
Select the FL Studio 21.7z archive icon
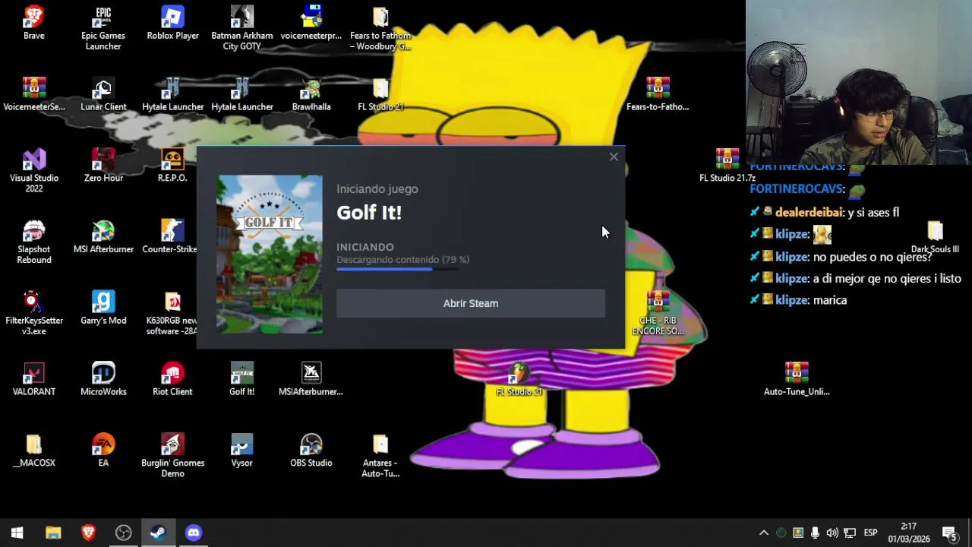(727, 166)
